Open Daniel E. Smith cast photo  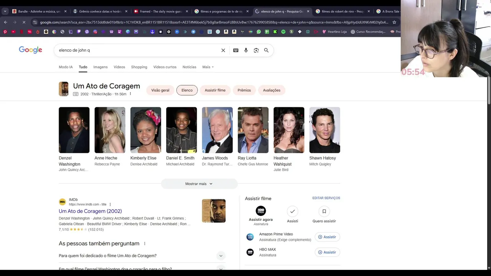coord(181,130)
